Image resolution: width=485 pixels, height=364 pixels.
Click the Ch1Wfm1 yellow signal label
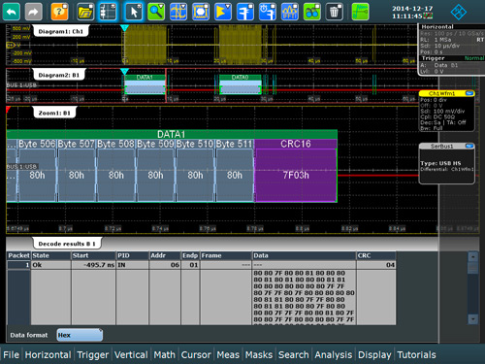pyautogui.click(x=441, y=93)
